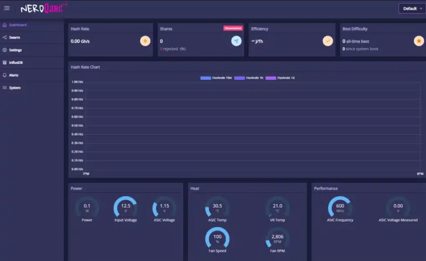Select Dashboard in the sidebar
The image size is (426, 261).
tap(18, 25)
